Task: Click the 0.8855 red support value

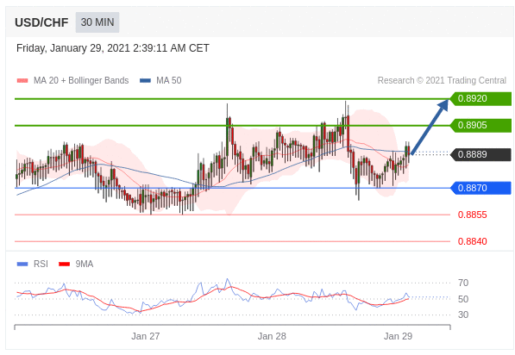Action: pyautogui.click(x=473, y=215)
